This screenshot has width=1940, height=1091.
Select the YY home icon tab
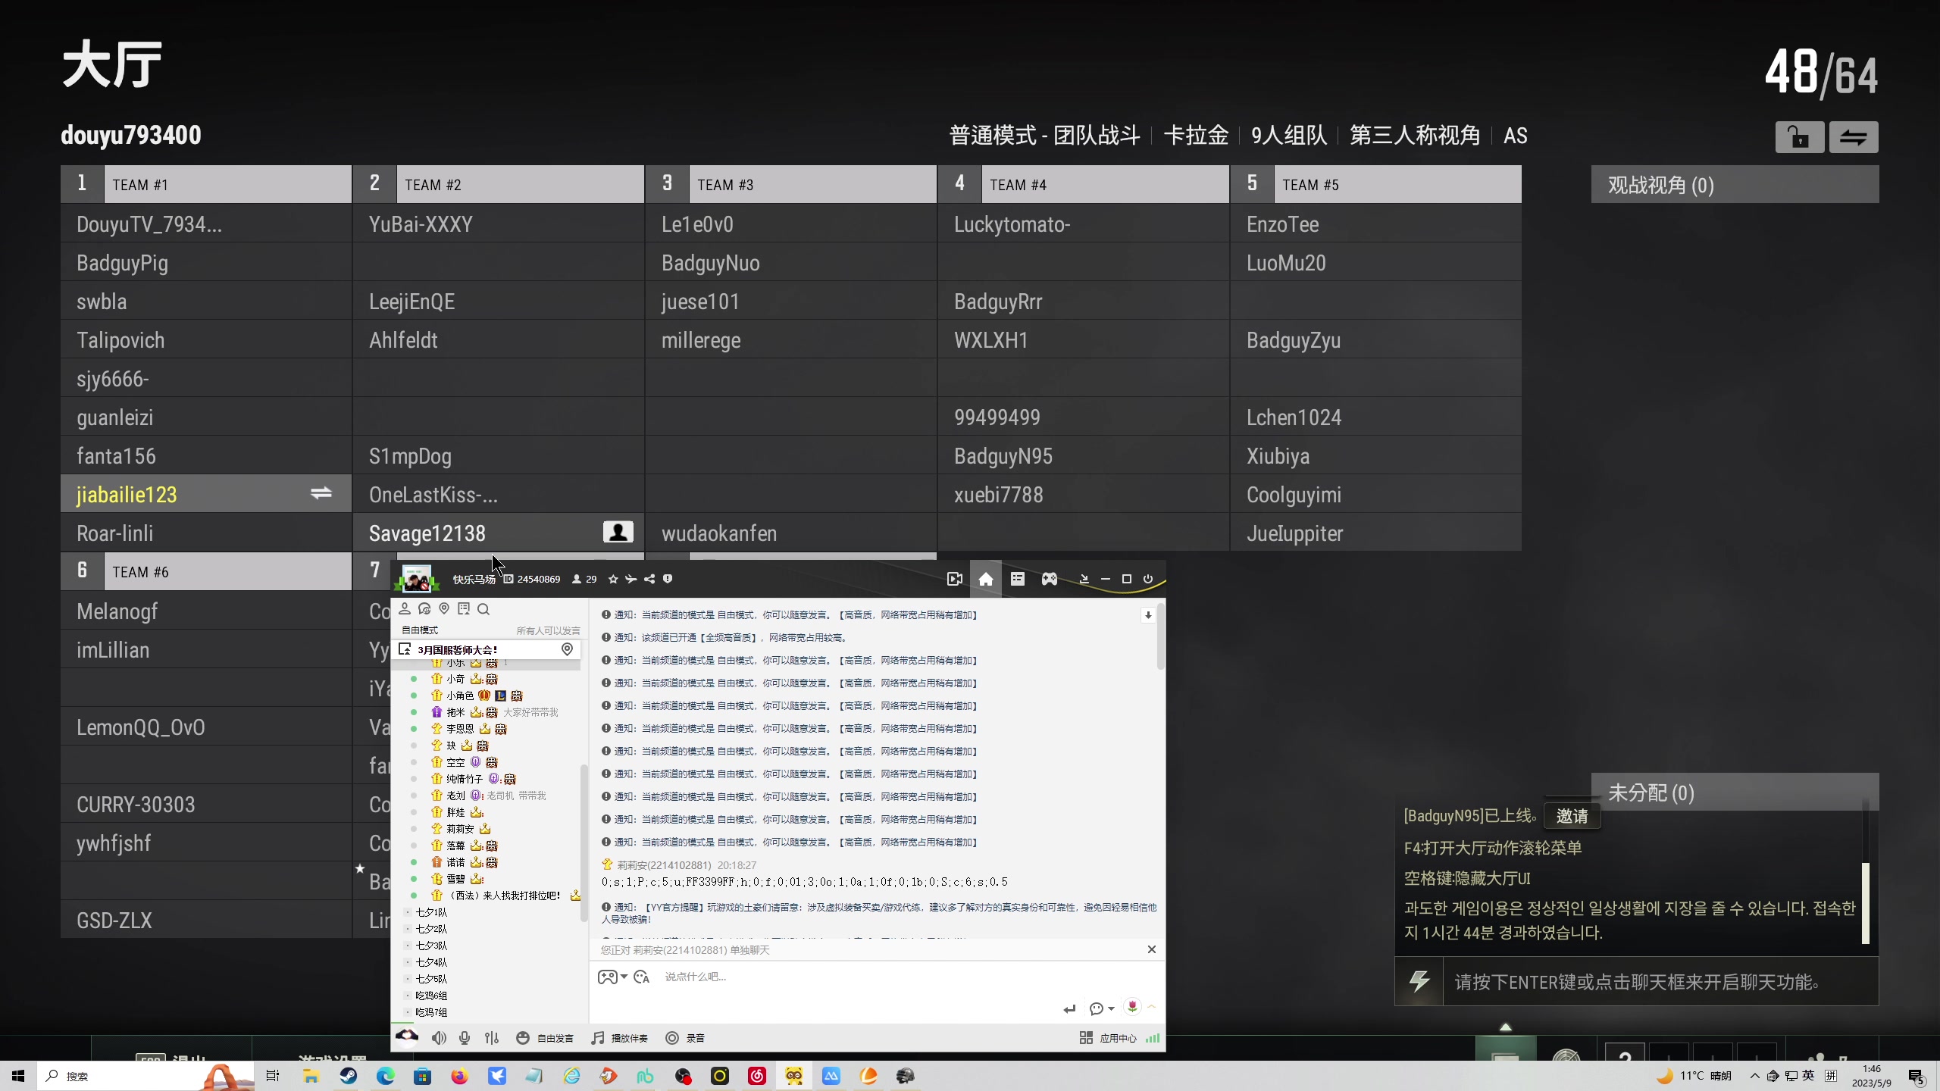(985, 579)
